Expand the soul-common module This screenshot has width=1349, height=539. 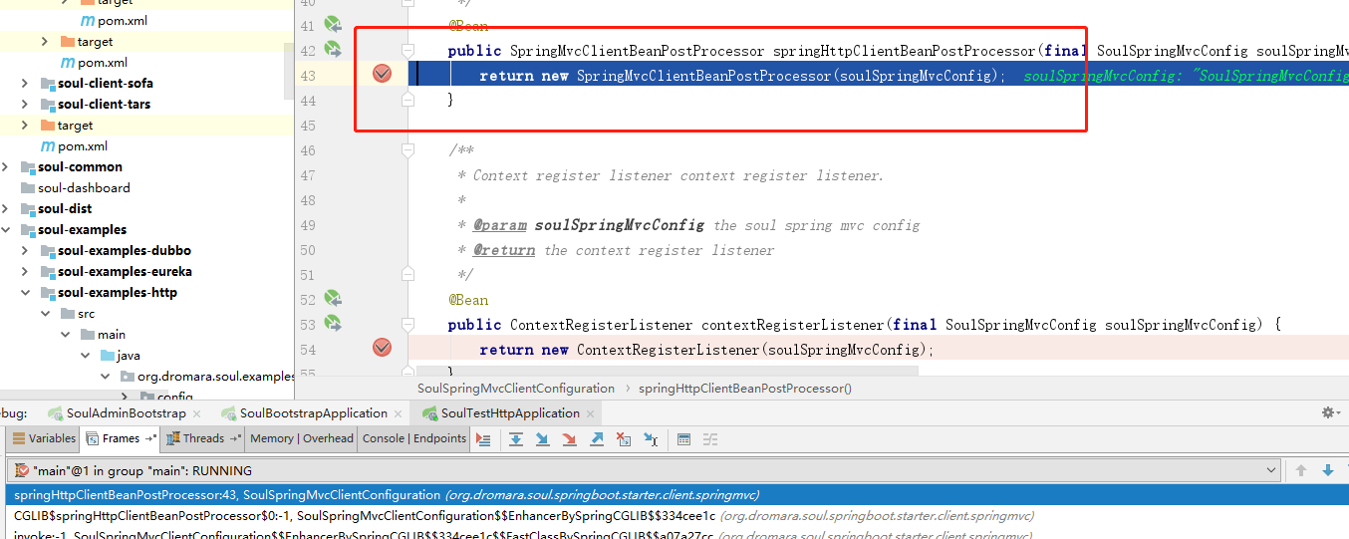(x=6, y=167)
